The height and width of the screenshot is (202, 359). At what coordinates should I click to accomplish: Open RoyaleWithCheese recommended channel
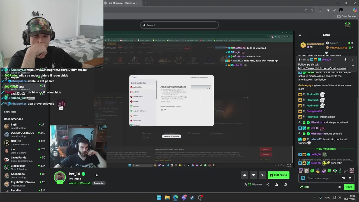tap(25, 184)
